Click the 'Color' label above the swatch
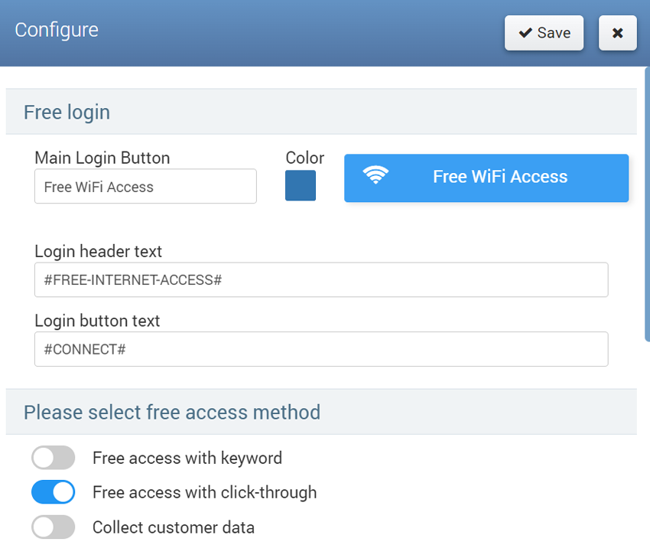Screen dimensions: 650x558 305,158
